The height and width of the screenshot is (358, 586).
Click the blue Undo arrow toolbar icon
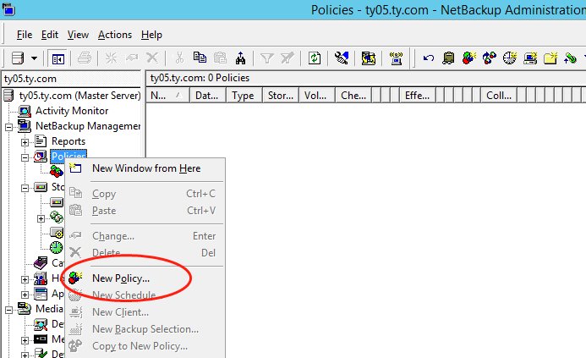click(x=428, y=58)
